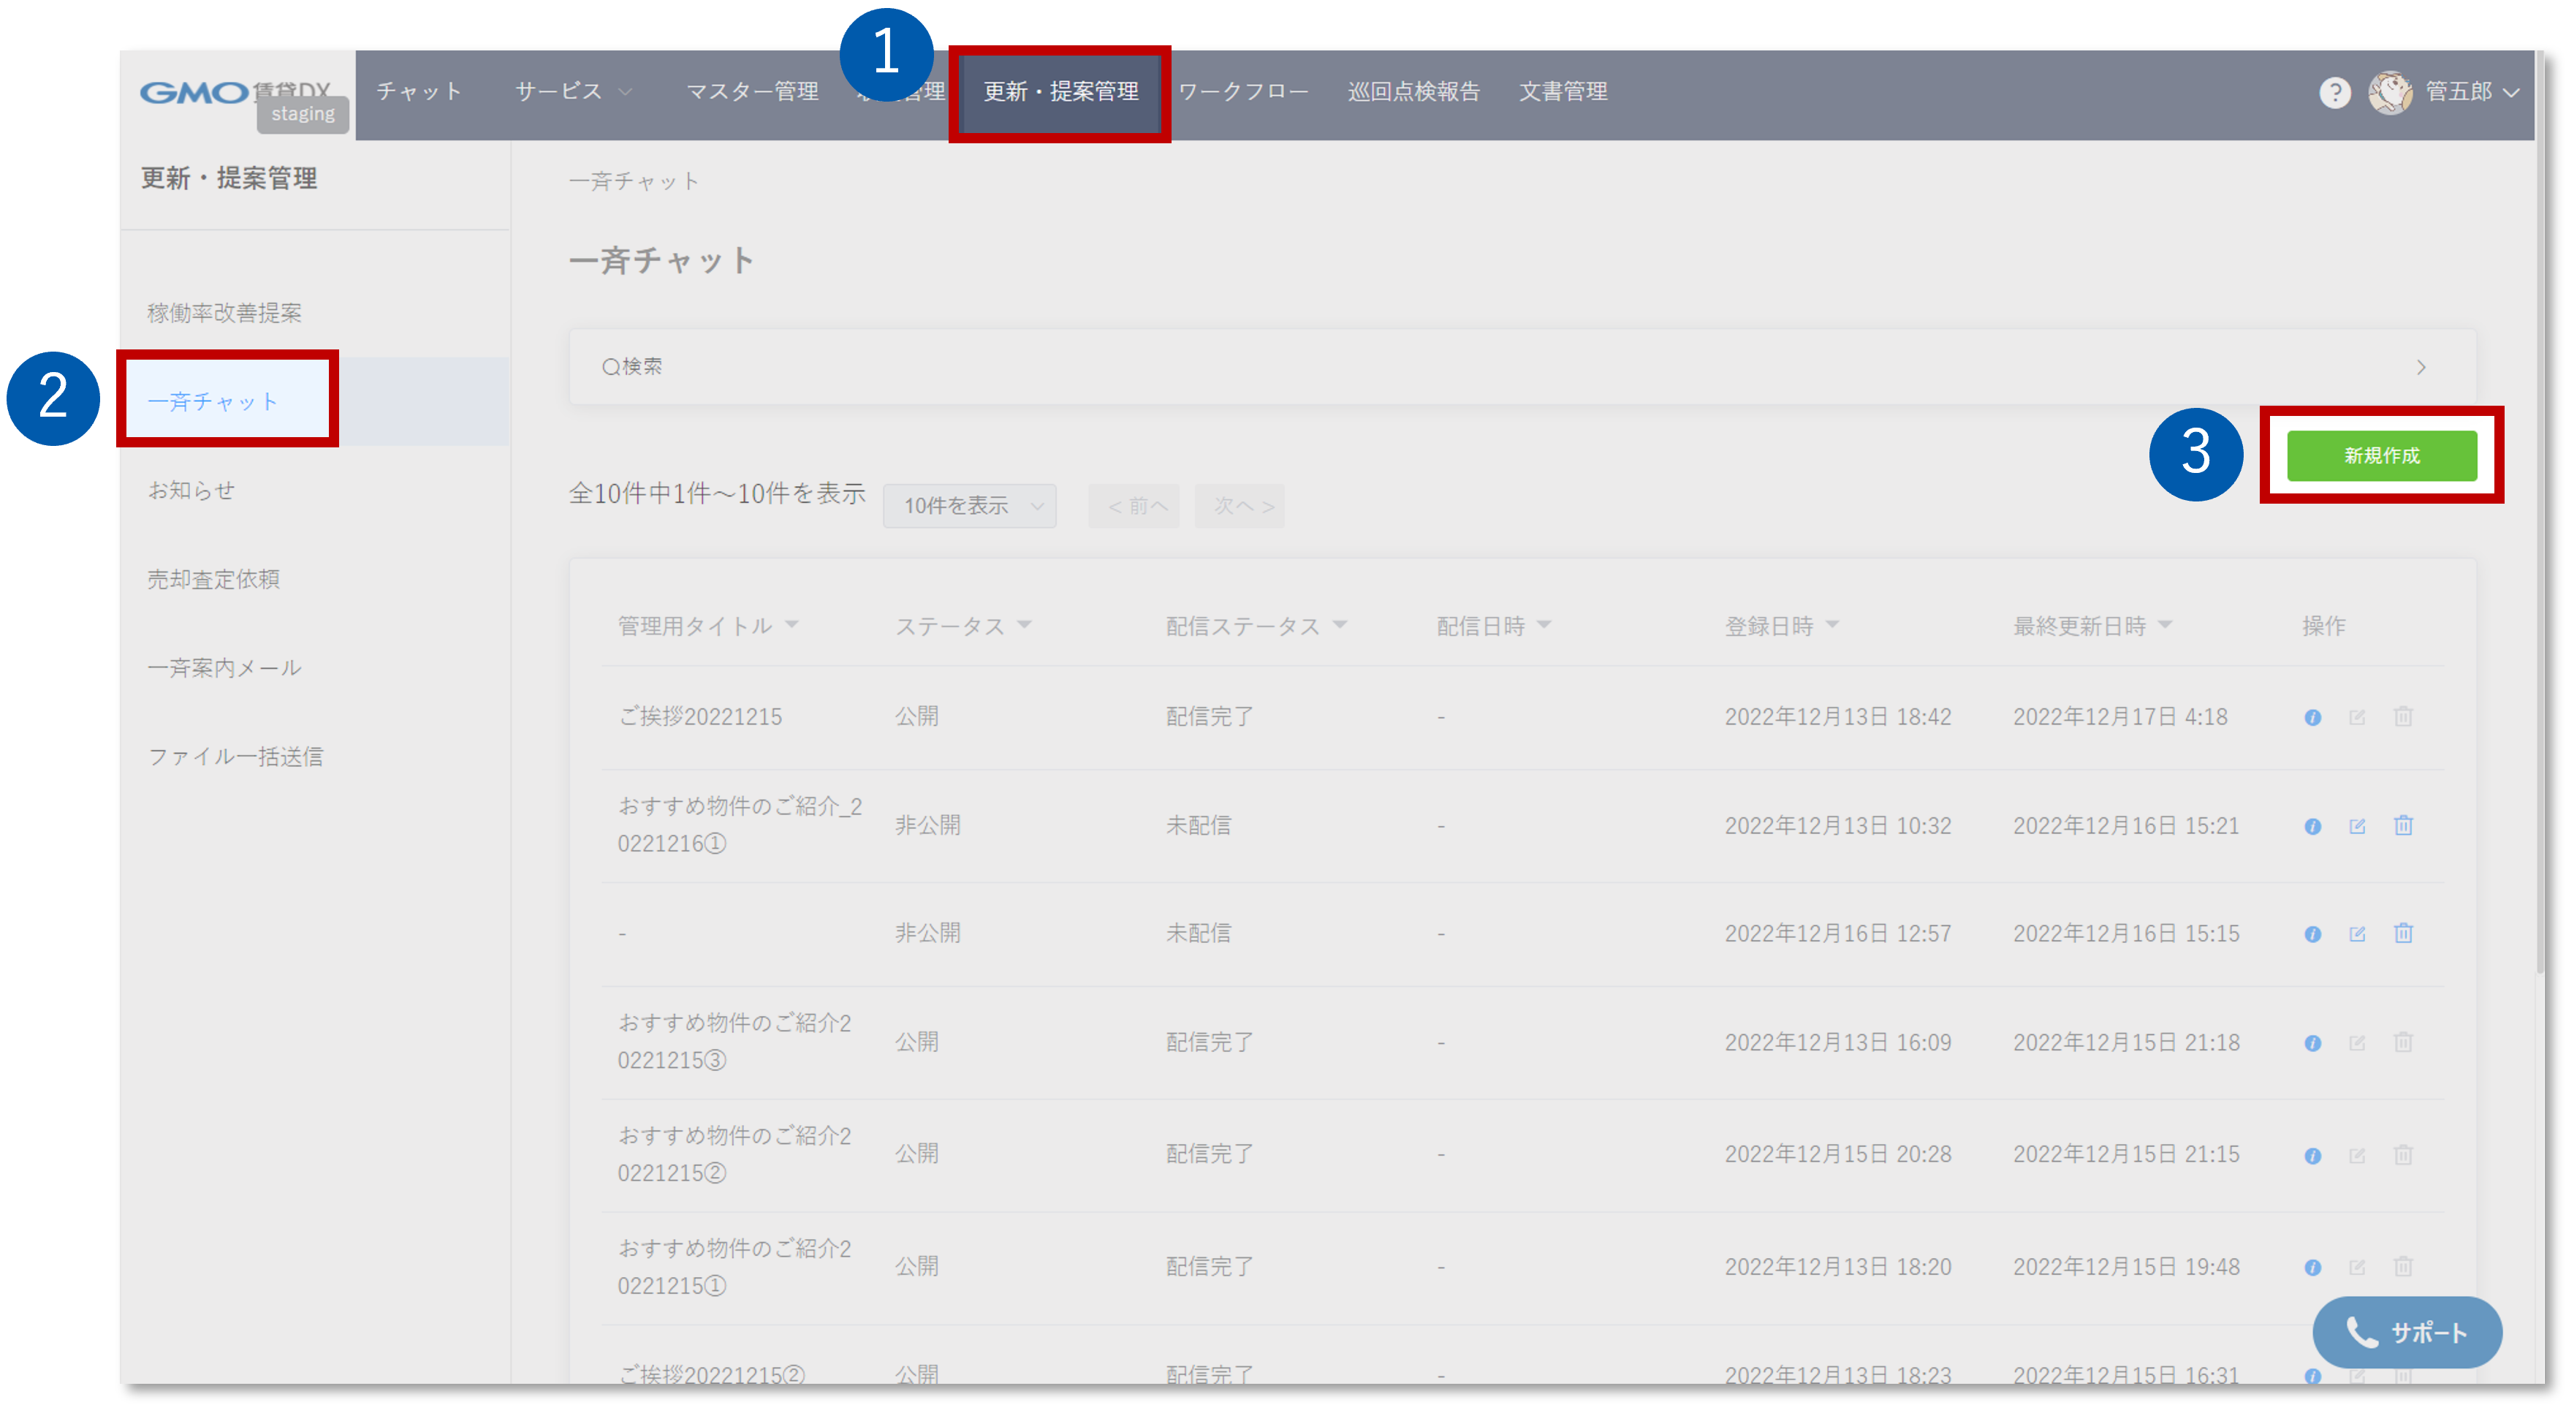Image resolution: width=2566 pixels, height=1405 pixels.
Task: Click the サポート phone button
Action: coord(2406,1332)
